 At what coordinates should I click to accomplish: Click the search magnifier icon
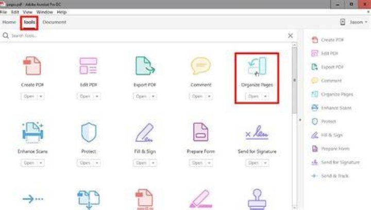tap(6, 36)
